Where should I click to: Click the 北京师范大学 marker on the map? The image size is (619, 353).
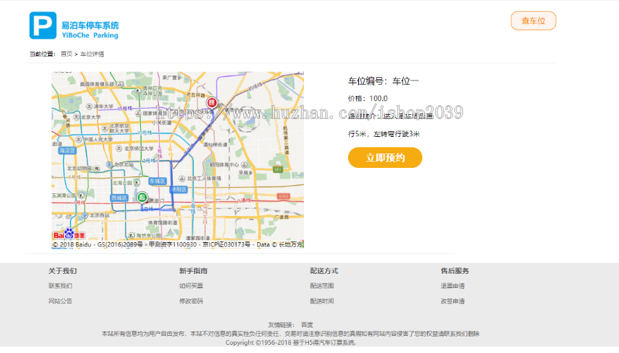(119, 149)
